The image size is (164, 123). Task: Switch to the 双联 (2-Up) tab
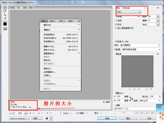(25, 8)
